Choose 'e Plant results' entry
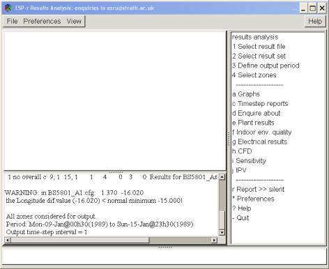Screen dimensions: 329x269 click(253, 123)
